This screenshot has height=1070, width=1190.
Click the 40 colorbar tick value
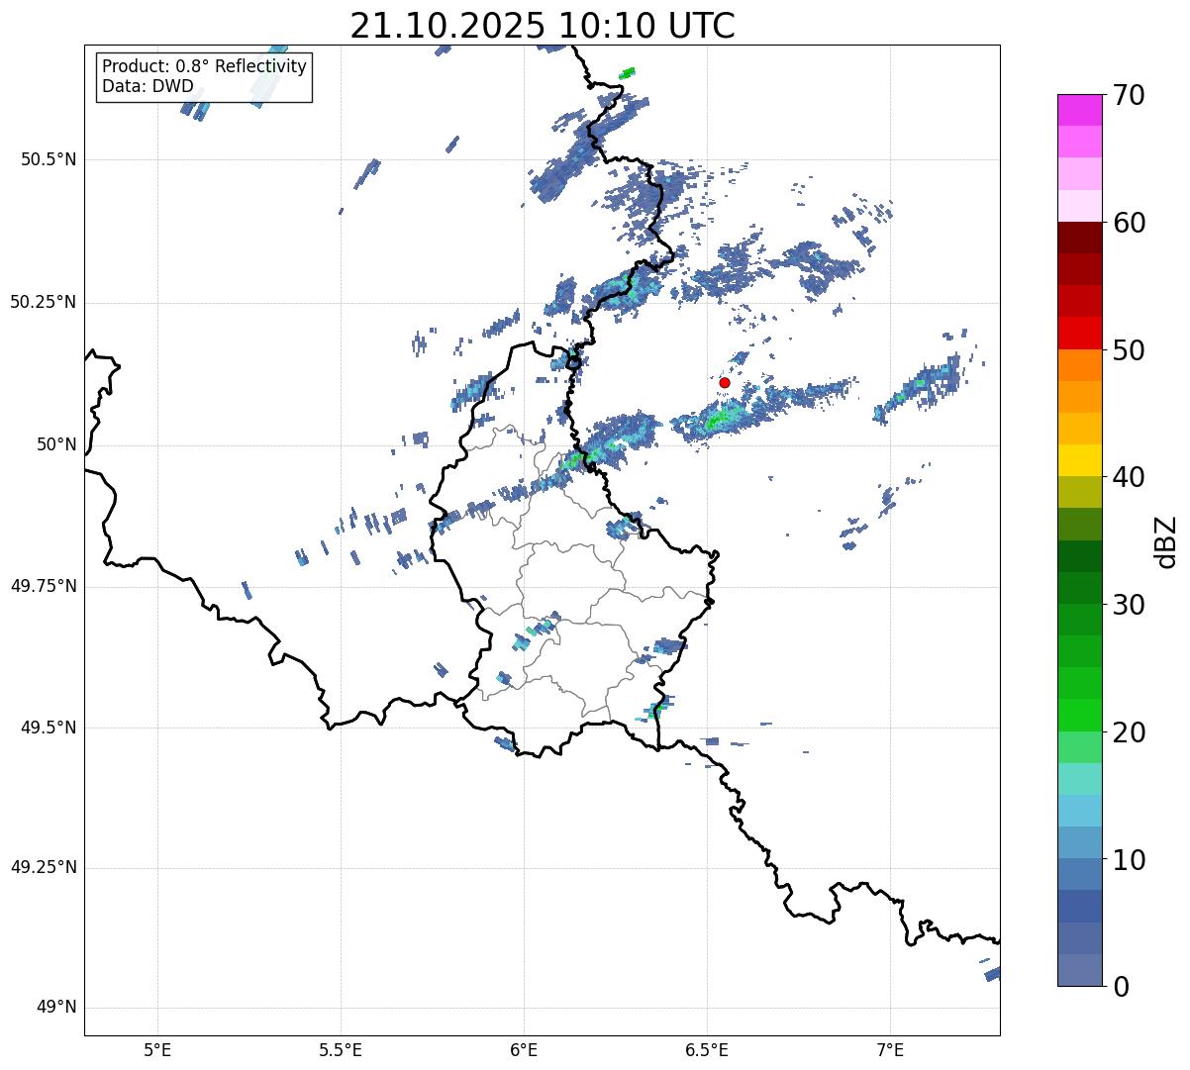[x=1129, y=477]
